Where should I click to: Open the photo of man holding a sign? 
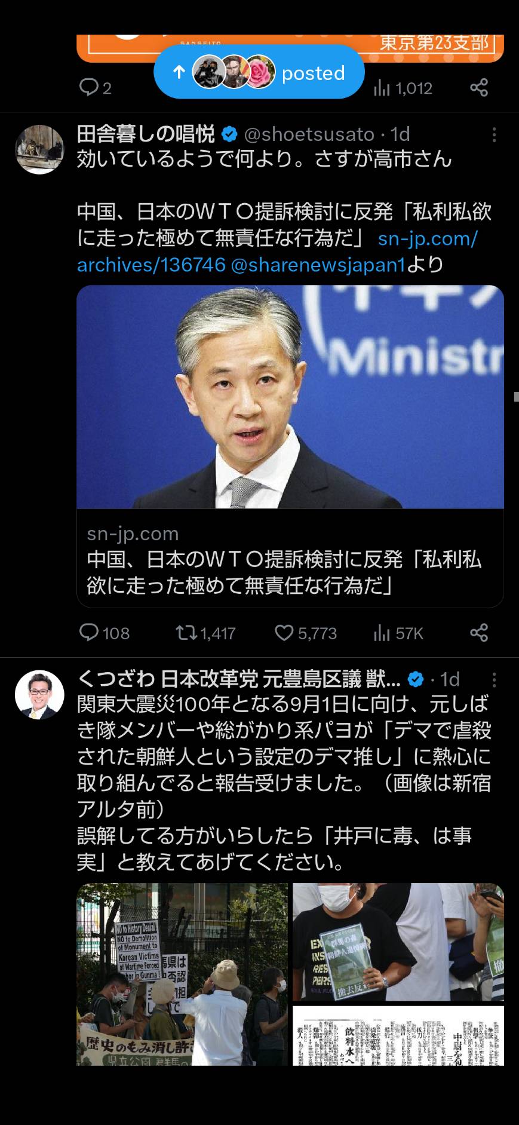[398, 942]
